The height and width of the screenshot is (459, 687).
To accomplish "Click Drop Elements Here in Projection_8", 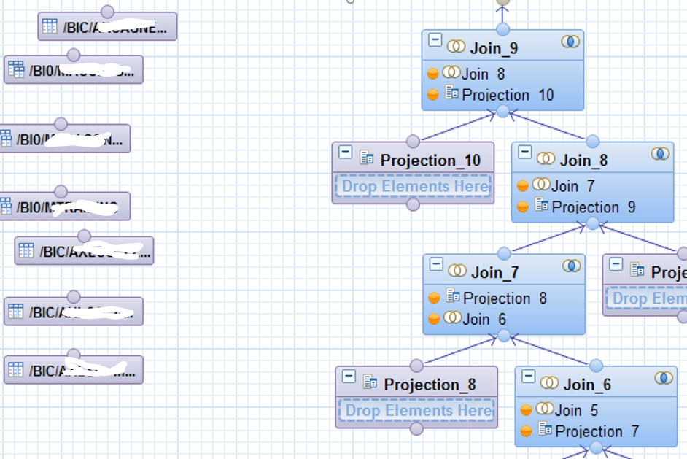I will (x=416, y=410).
